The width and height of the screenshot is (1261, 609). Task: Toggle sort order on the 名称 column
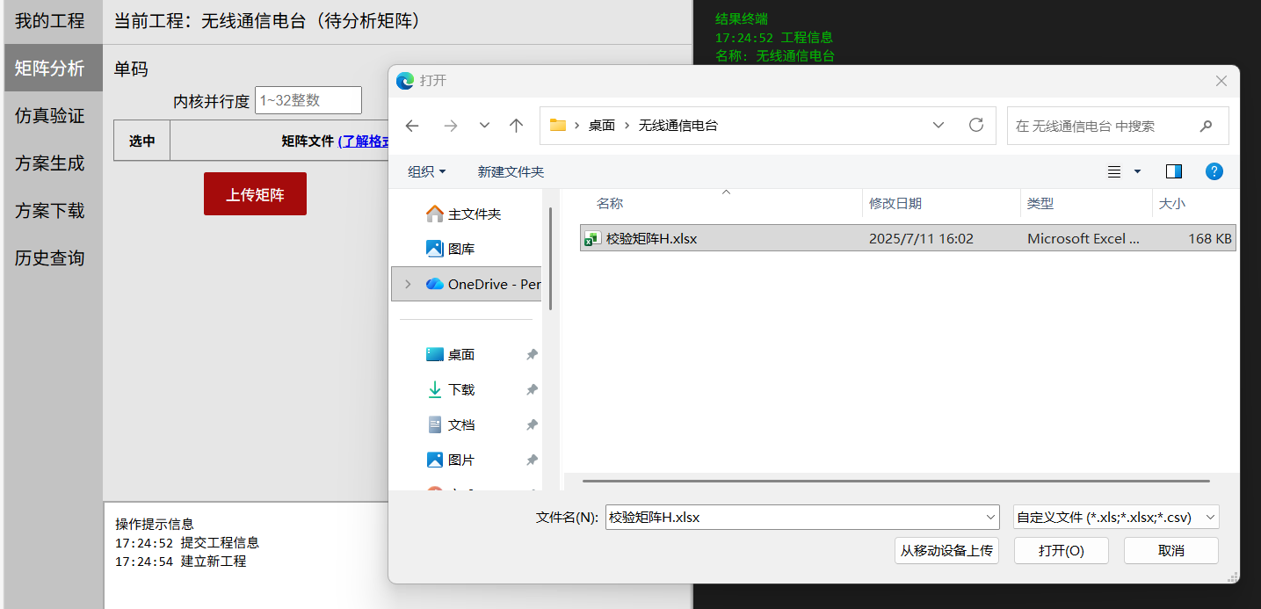point(609,203)
